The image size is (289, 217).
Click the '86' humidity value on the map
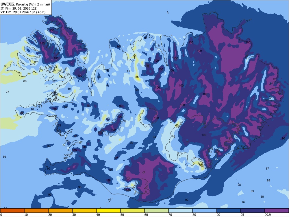coord(4,157)
